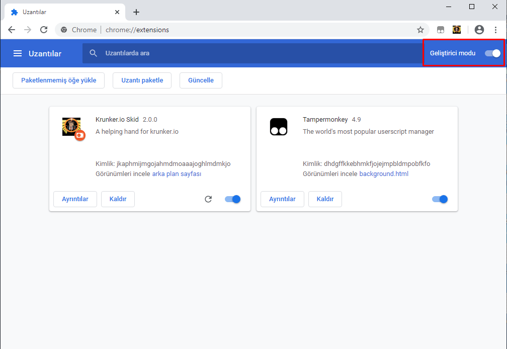Image resolution: width=507 pixels, height=349 pixels.
Task: Click the Tampermonkey extension logo in card
Action: (x=279, y=127)
